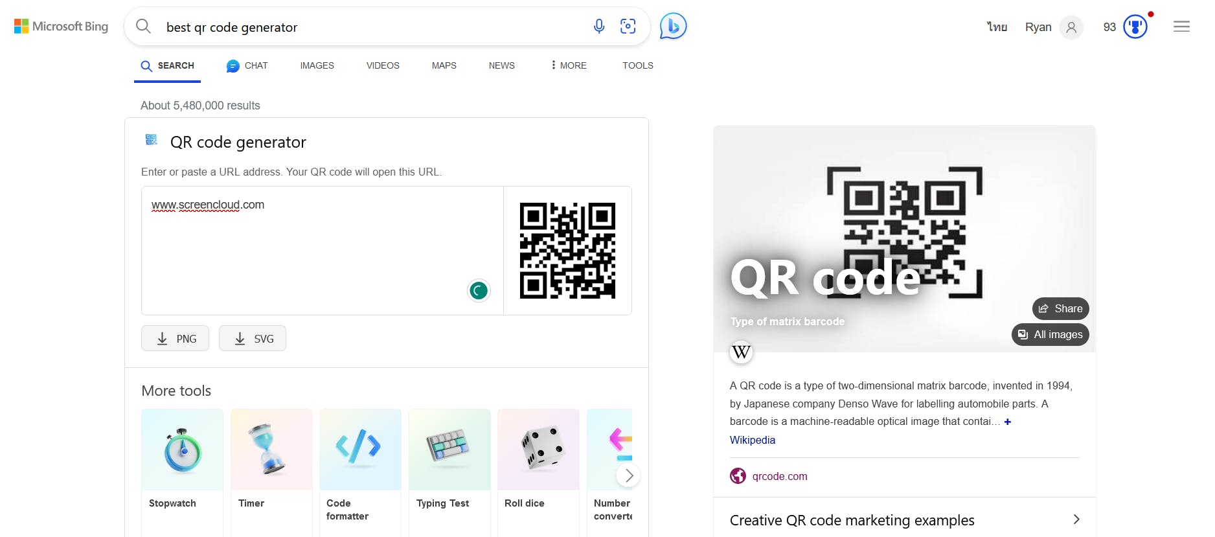Image resolution: width=1215 pixels, height=537 pixels.
Task: Switch to the MAPS tab
Action: point(444,65)
